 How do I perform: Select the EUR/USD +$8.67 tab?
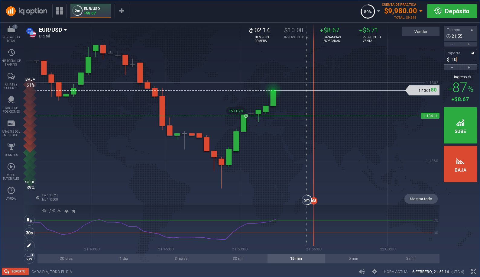pyautogui.click(x=91, y=11)
